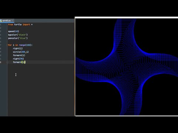
Task: Click the 'for i in range(150):' line
Action: click(20, 45)
